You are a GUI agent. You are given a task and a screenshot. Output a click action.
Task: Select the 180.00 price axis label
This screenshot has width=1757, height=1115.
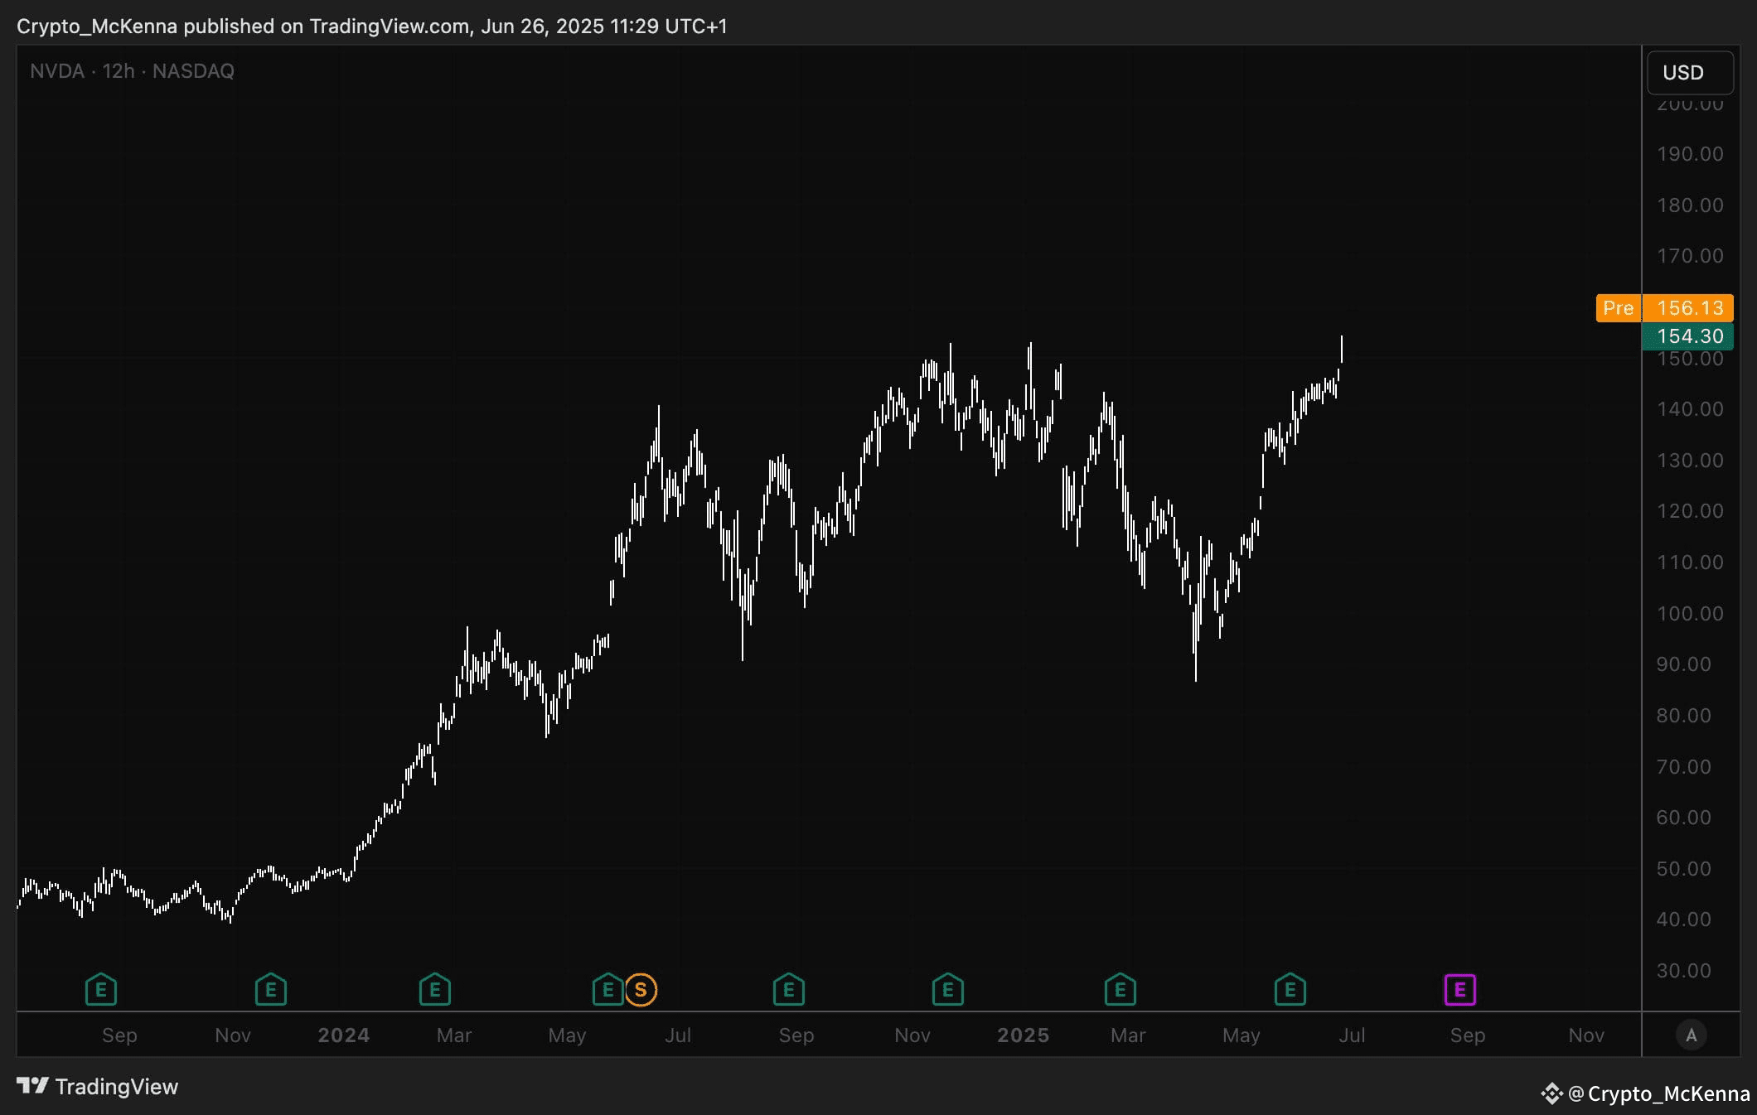[x=1691, y=205]
